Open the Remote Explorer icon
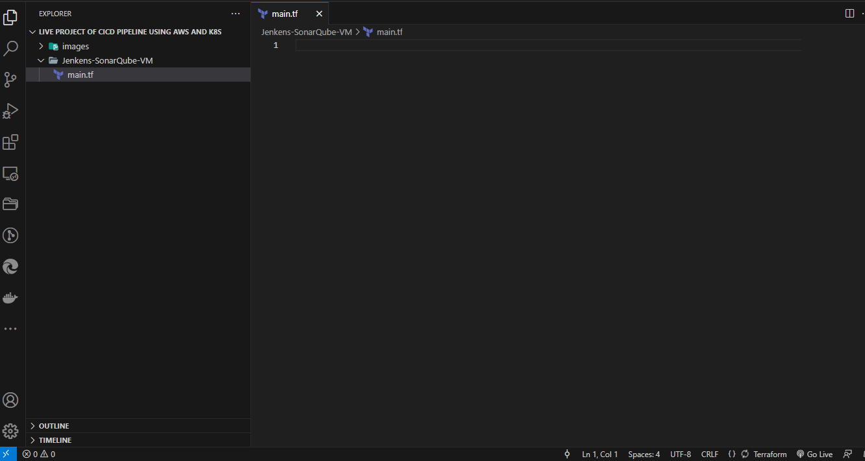Viewport: 865px width, 461px height. pos(10,173)
